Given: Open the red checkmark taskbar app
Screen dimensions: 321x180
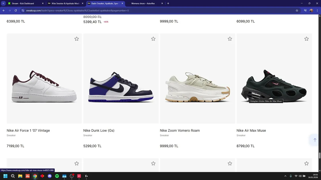Looking at the screenshot, I should 79,176.
